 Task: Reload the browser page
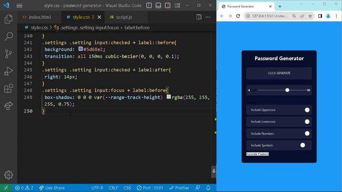(x=238, y=16)
